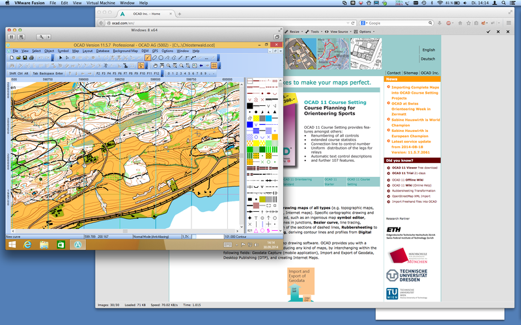Image resolution: width=521 pixels, height=325 pixels.
Task: Pick the magenta circle control symbol
Action: tap(262, 230)
